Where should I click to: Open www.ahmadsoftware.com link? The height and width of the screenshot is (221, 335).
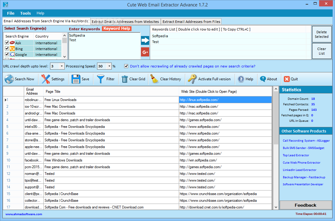click(24, 214)
